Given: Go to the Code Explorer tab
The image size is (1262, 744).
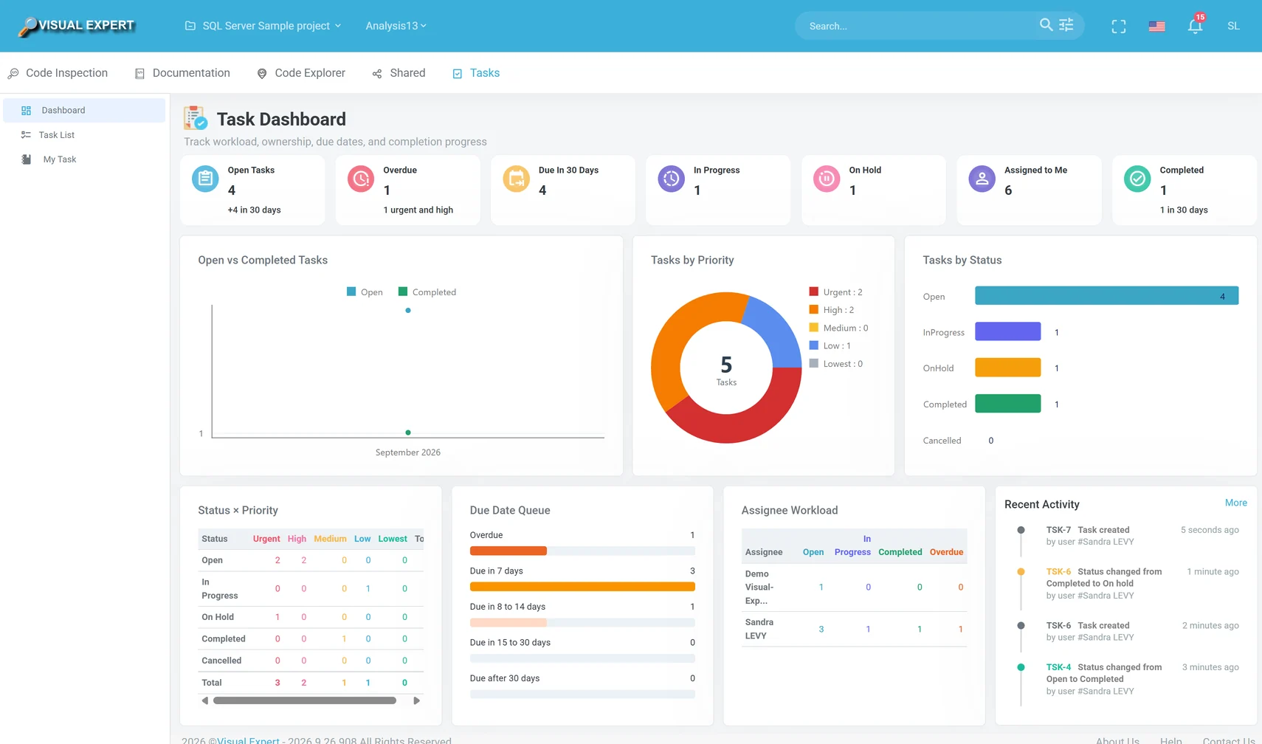Looking at the screenshot, I should (301, 73).
